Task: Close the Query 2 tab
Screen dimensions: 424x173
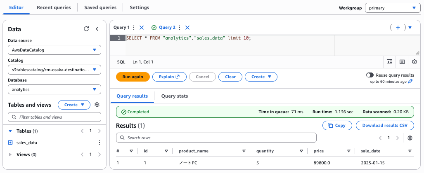Action: [187, 28]
